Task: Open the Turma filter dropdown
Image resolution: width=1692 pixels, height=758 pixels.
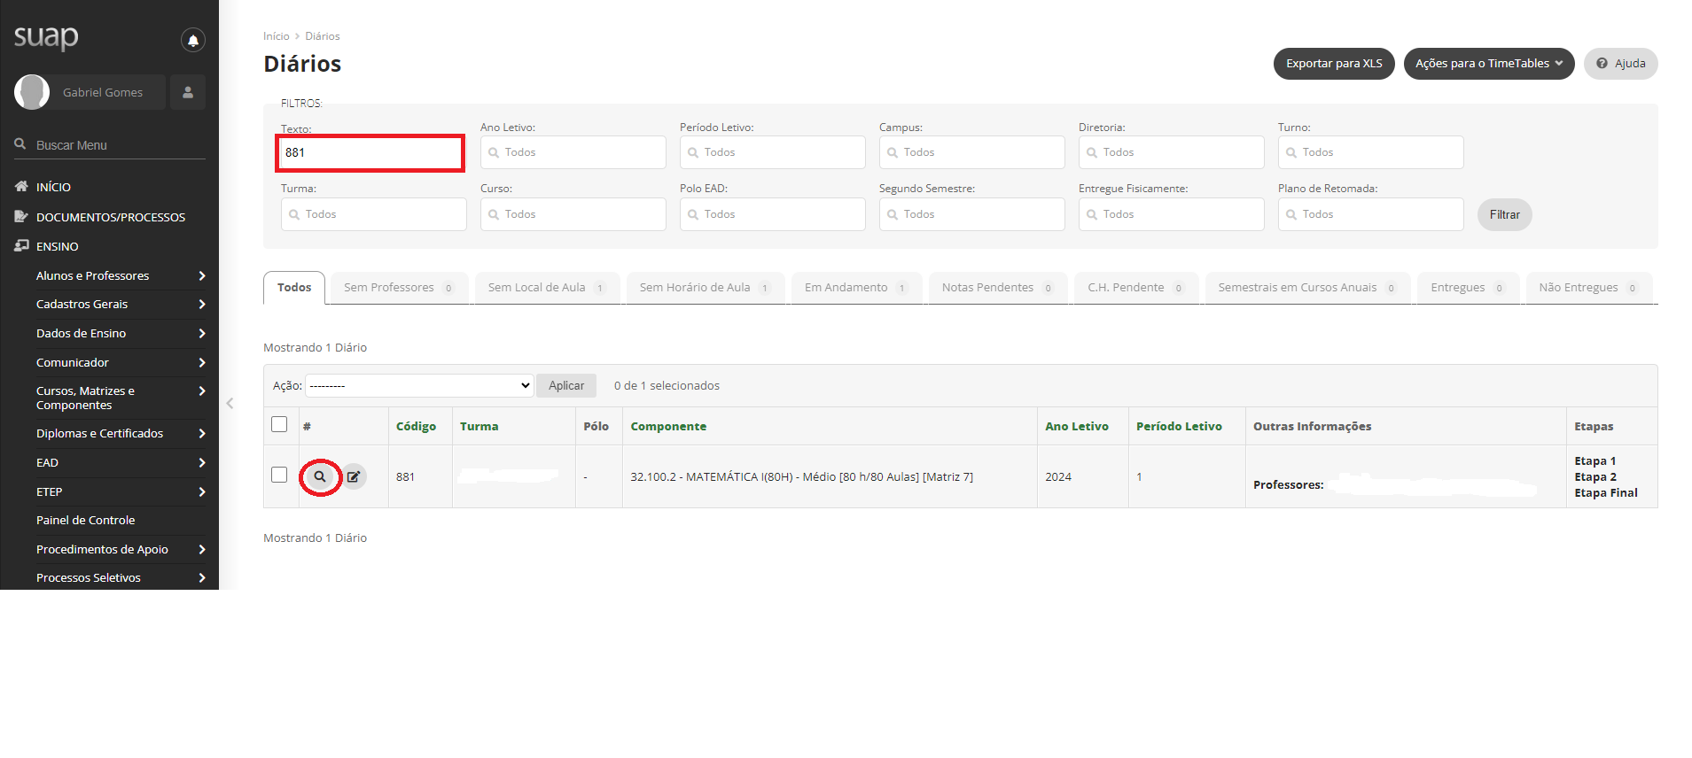Action: pyautogui.click(x=374, y=214)
